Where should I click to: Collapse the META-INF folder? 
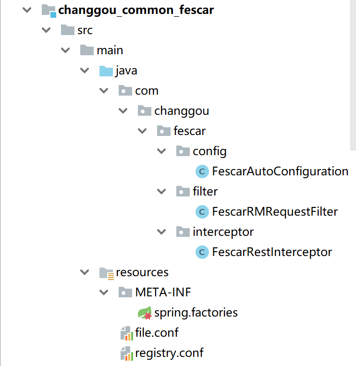click(x=104, y=293)
